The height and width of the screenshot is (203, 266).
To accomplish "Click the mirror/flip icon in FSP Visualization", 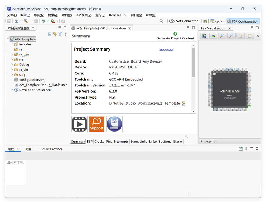I will click(x=213, y=36).
